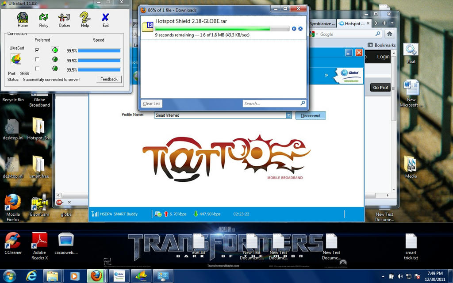Switch to the Symbianize tab

(322, 23)
